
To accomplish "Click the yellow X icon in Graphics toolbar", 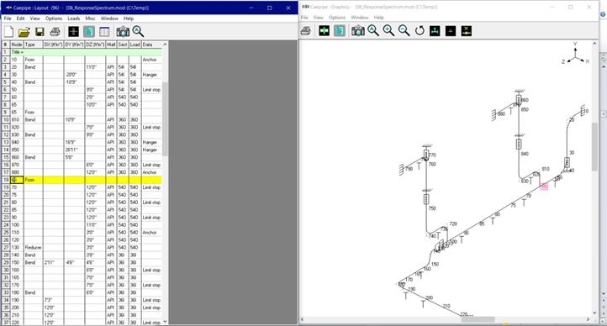I will [x=467, y=30].
